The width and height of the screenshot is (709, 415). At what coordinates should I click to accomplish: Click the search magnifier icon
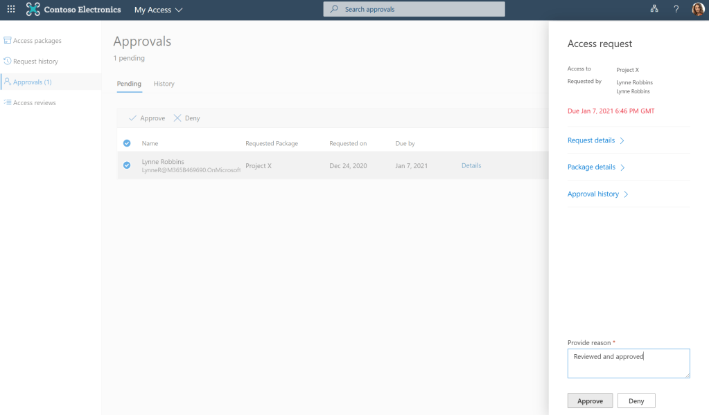tap(334, 10)
